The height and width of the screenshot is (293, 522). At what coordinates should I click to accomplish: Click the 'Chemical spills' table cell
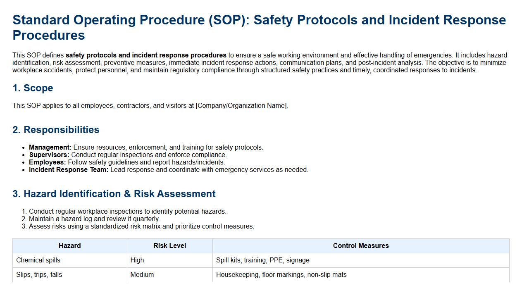click(x=38, y=260)
